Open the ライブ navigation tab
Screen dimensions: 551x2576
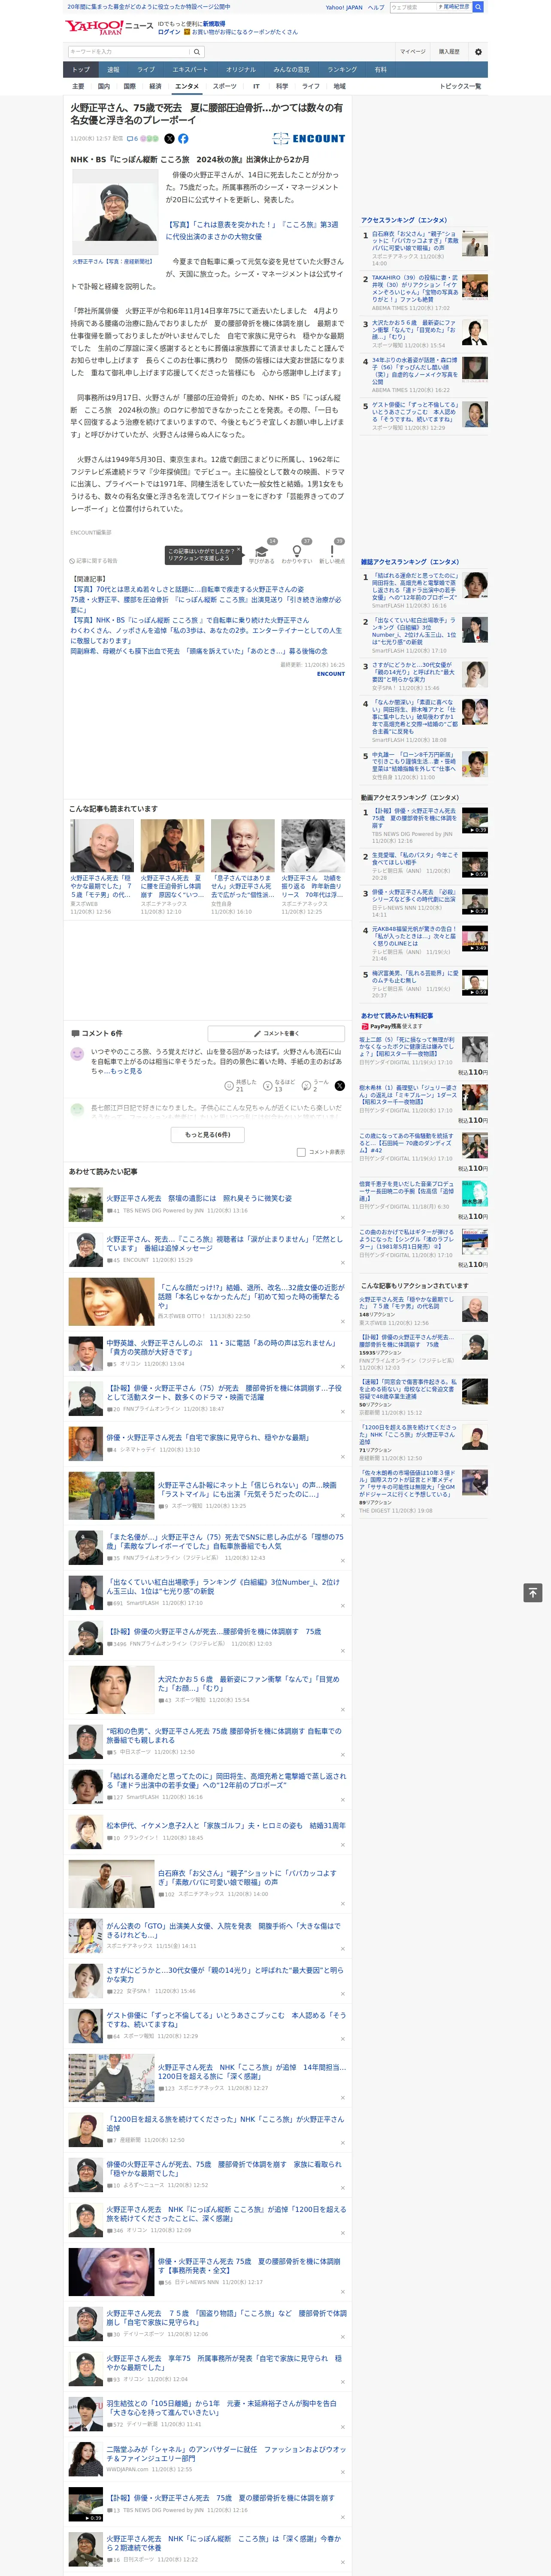click(146, 70)
